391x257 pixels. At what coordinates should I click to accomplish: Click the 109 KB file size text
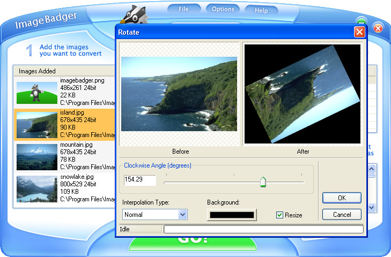pyautogui.click(x=69, y=192)
